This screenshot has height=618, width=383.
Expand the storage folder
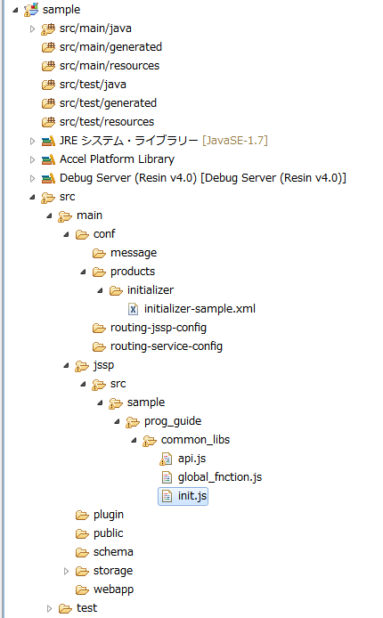pyautogui.click(x=66, y=571)
